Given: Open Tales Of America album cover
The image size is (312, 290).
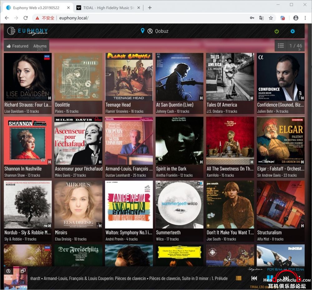Looking at the screenshot, I should [x=230, y=77].
